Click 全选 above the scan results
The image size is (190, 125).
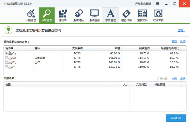[174, 79]
